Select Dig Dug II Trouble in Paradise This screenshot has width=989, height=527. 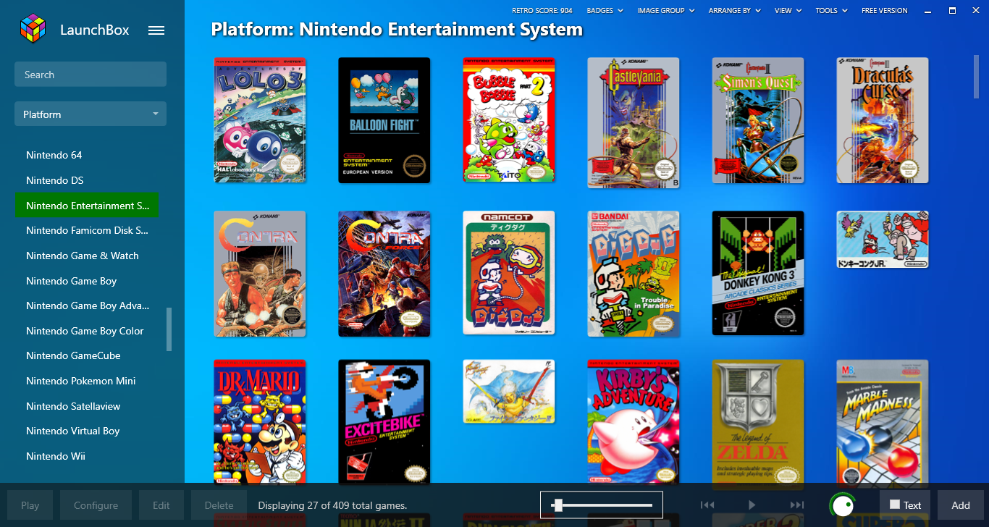pos(634,274)
